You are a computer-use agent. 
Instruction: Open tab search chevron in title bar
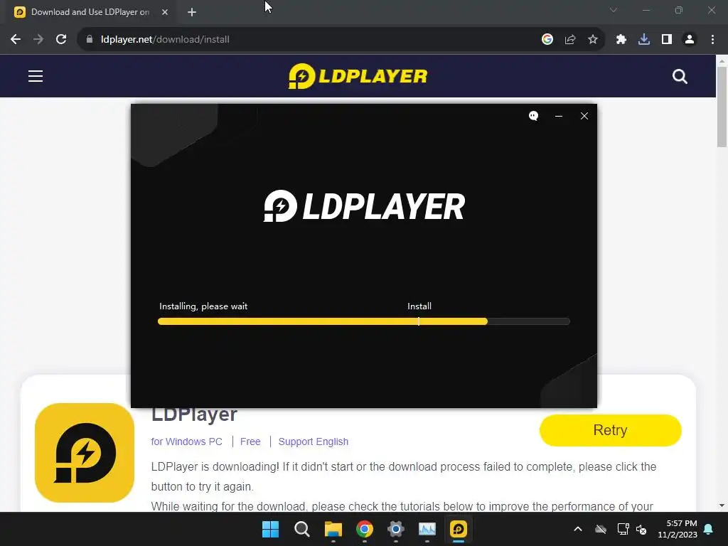coord(614,10)
